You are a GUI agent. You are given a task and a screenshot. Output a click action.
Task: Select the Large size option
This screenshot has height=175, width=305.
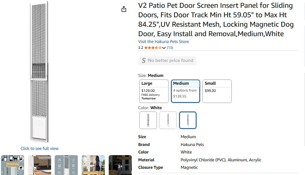(154, 91)
